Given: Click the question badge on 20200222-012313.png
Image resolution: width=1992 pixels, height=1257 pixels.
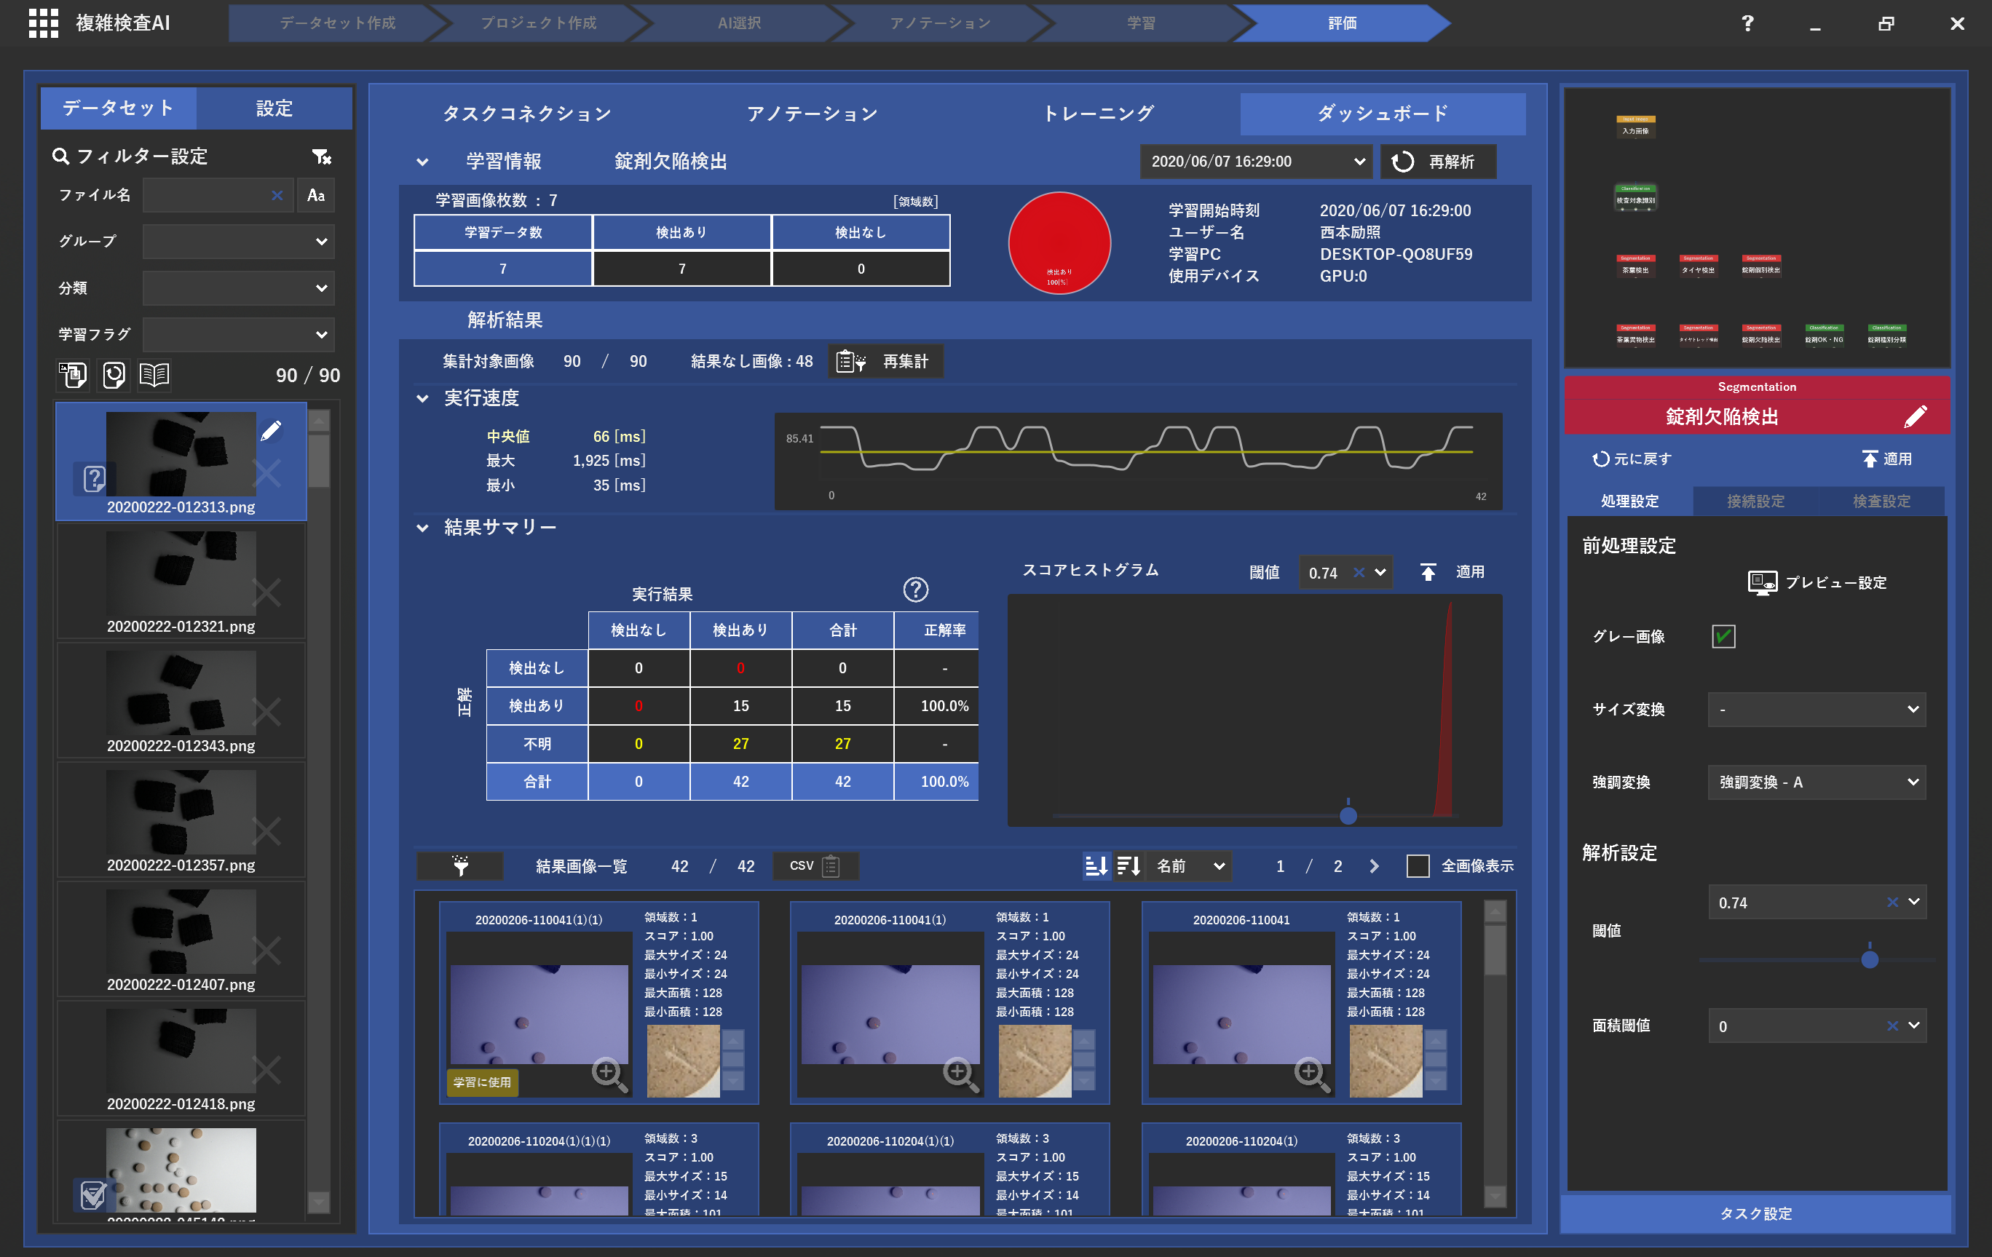Looking at the screenshot, I should [95, 478].
